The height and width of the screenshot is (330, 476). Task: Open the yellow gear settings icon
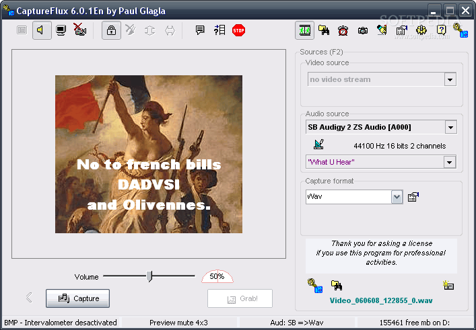[421, 30]
